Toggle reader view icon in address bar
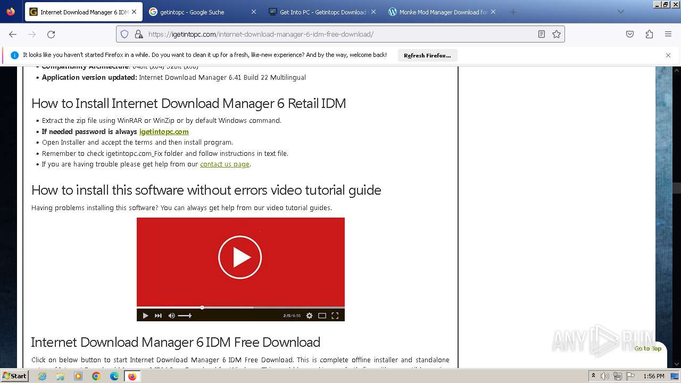The width and height of the screenshot is (681, 383). click(542, 34)
